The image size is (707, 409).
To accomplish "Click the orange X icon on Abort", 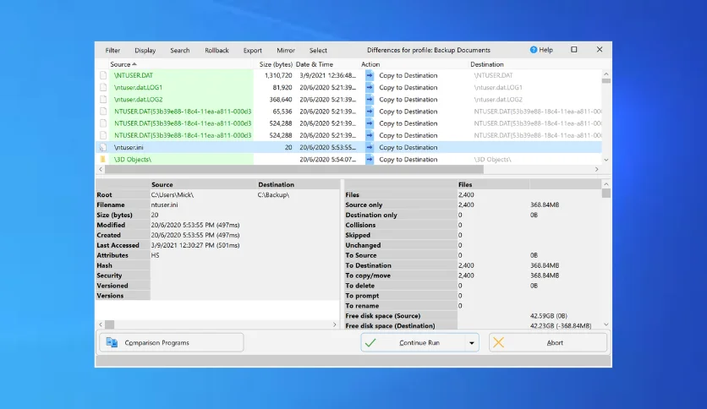I will point(499,342).
